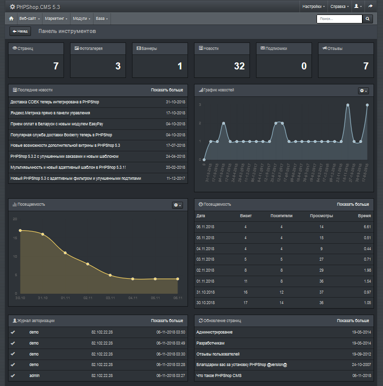
Task: Expand the База menu
Action: pos(102,18)
